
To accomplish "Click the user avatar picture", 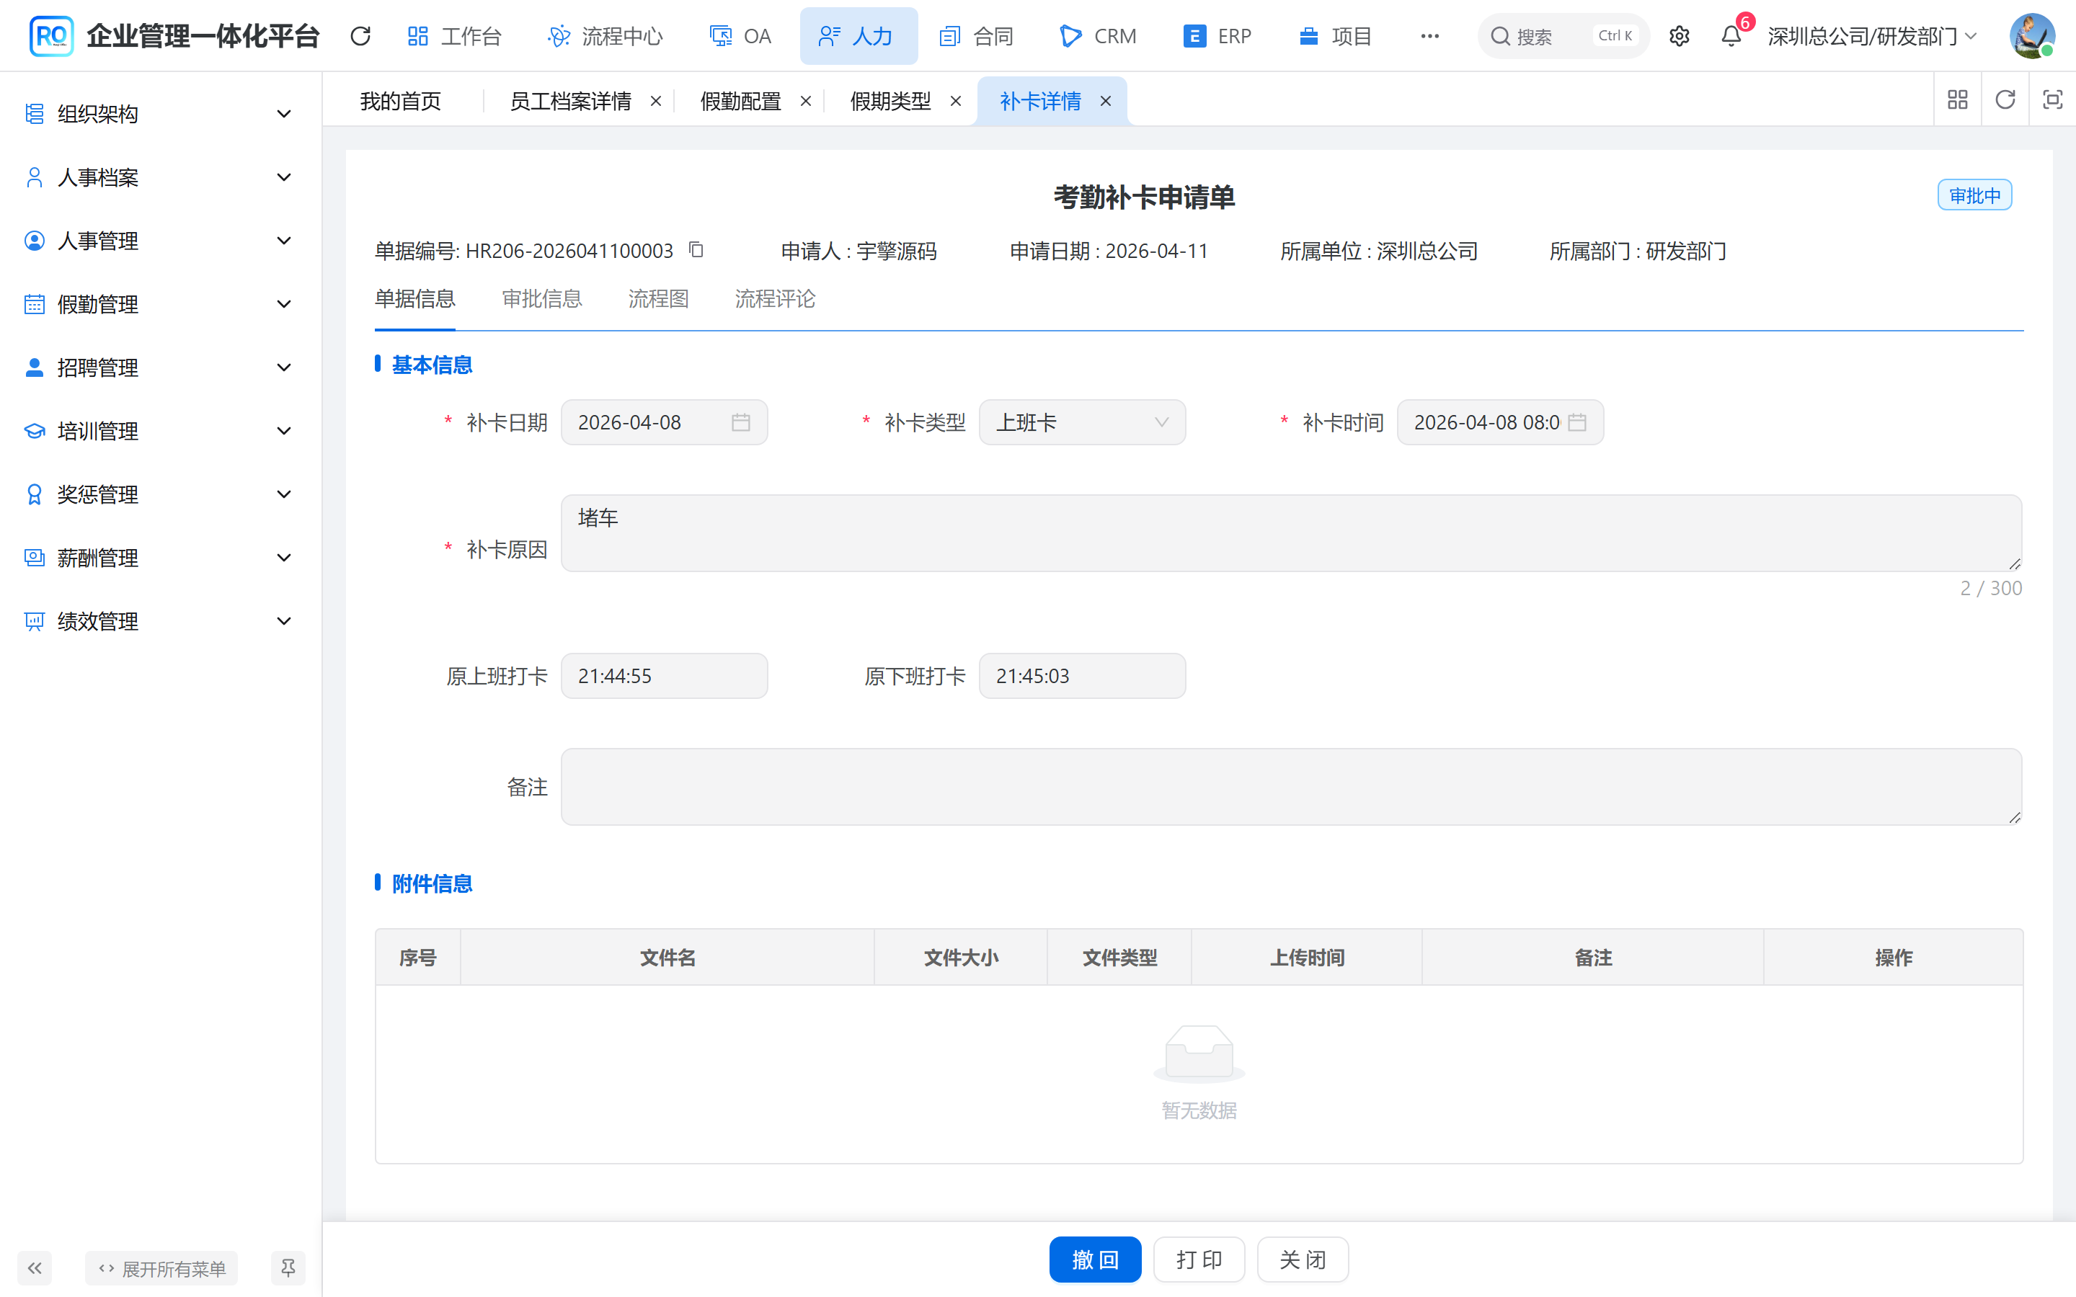I will coord(2031,36).
